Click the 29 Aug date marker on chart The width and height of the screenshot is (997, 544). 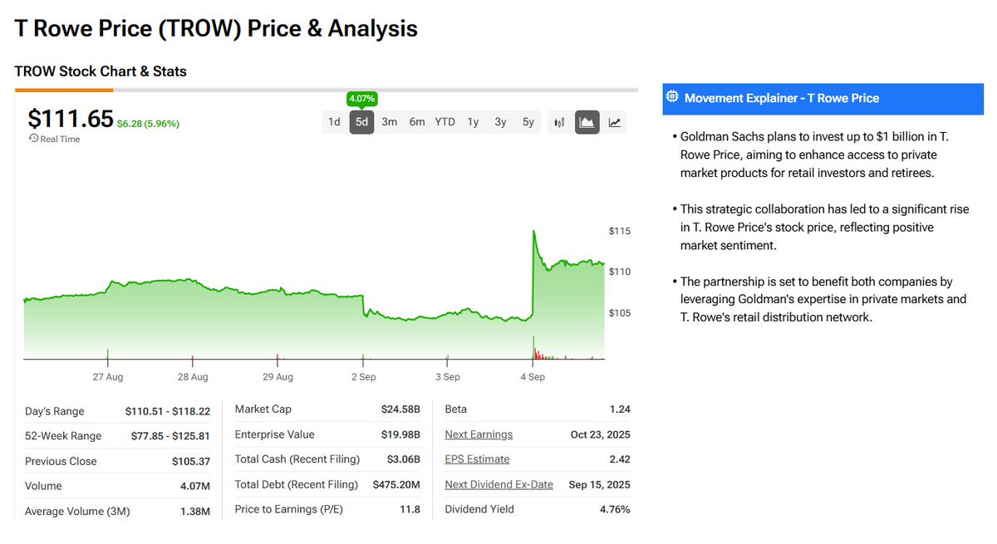(277, 376)
